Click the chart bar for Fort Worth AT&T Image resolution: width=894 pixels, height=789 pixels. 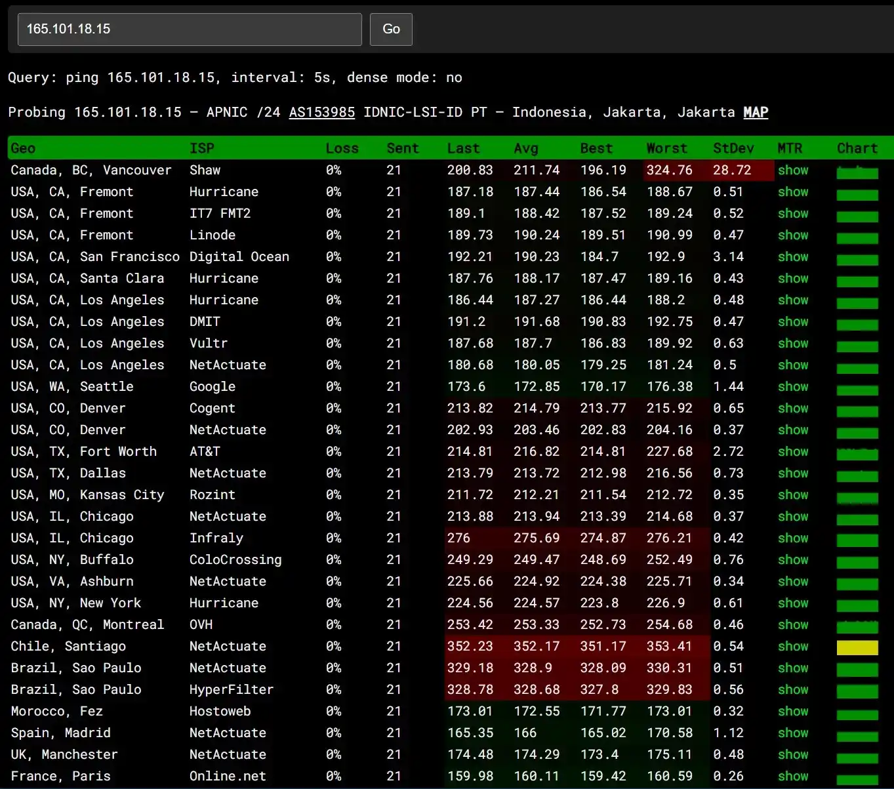point(857,454)
